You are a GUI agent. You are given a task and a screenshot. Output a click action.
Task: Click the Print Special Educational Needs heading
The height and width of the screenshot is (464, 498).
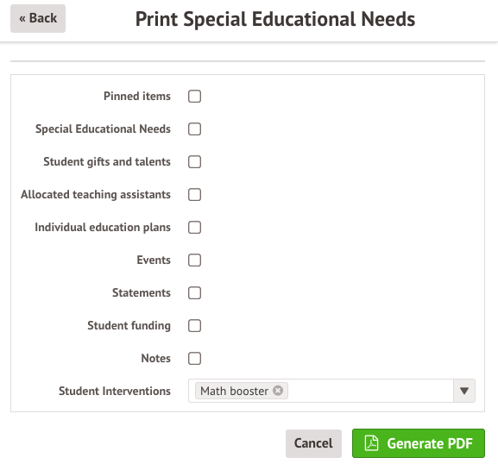[275, 19]
